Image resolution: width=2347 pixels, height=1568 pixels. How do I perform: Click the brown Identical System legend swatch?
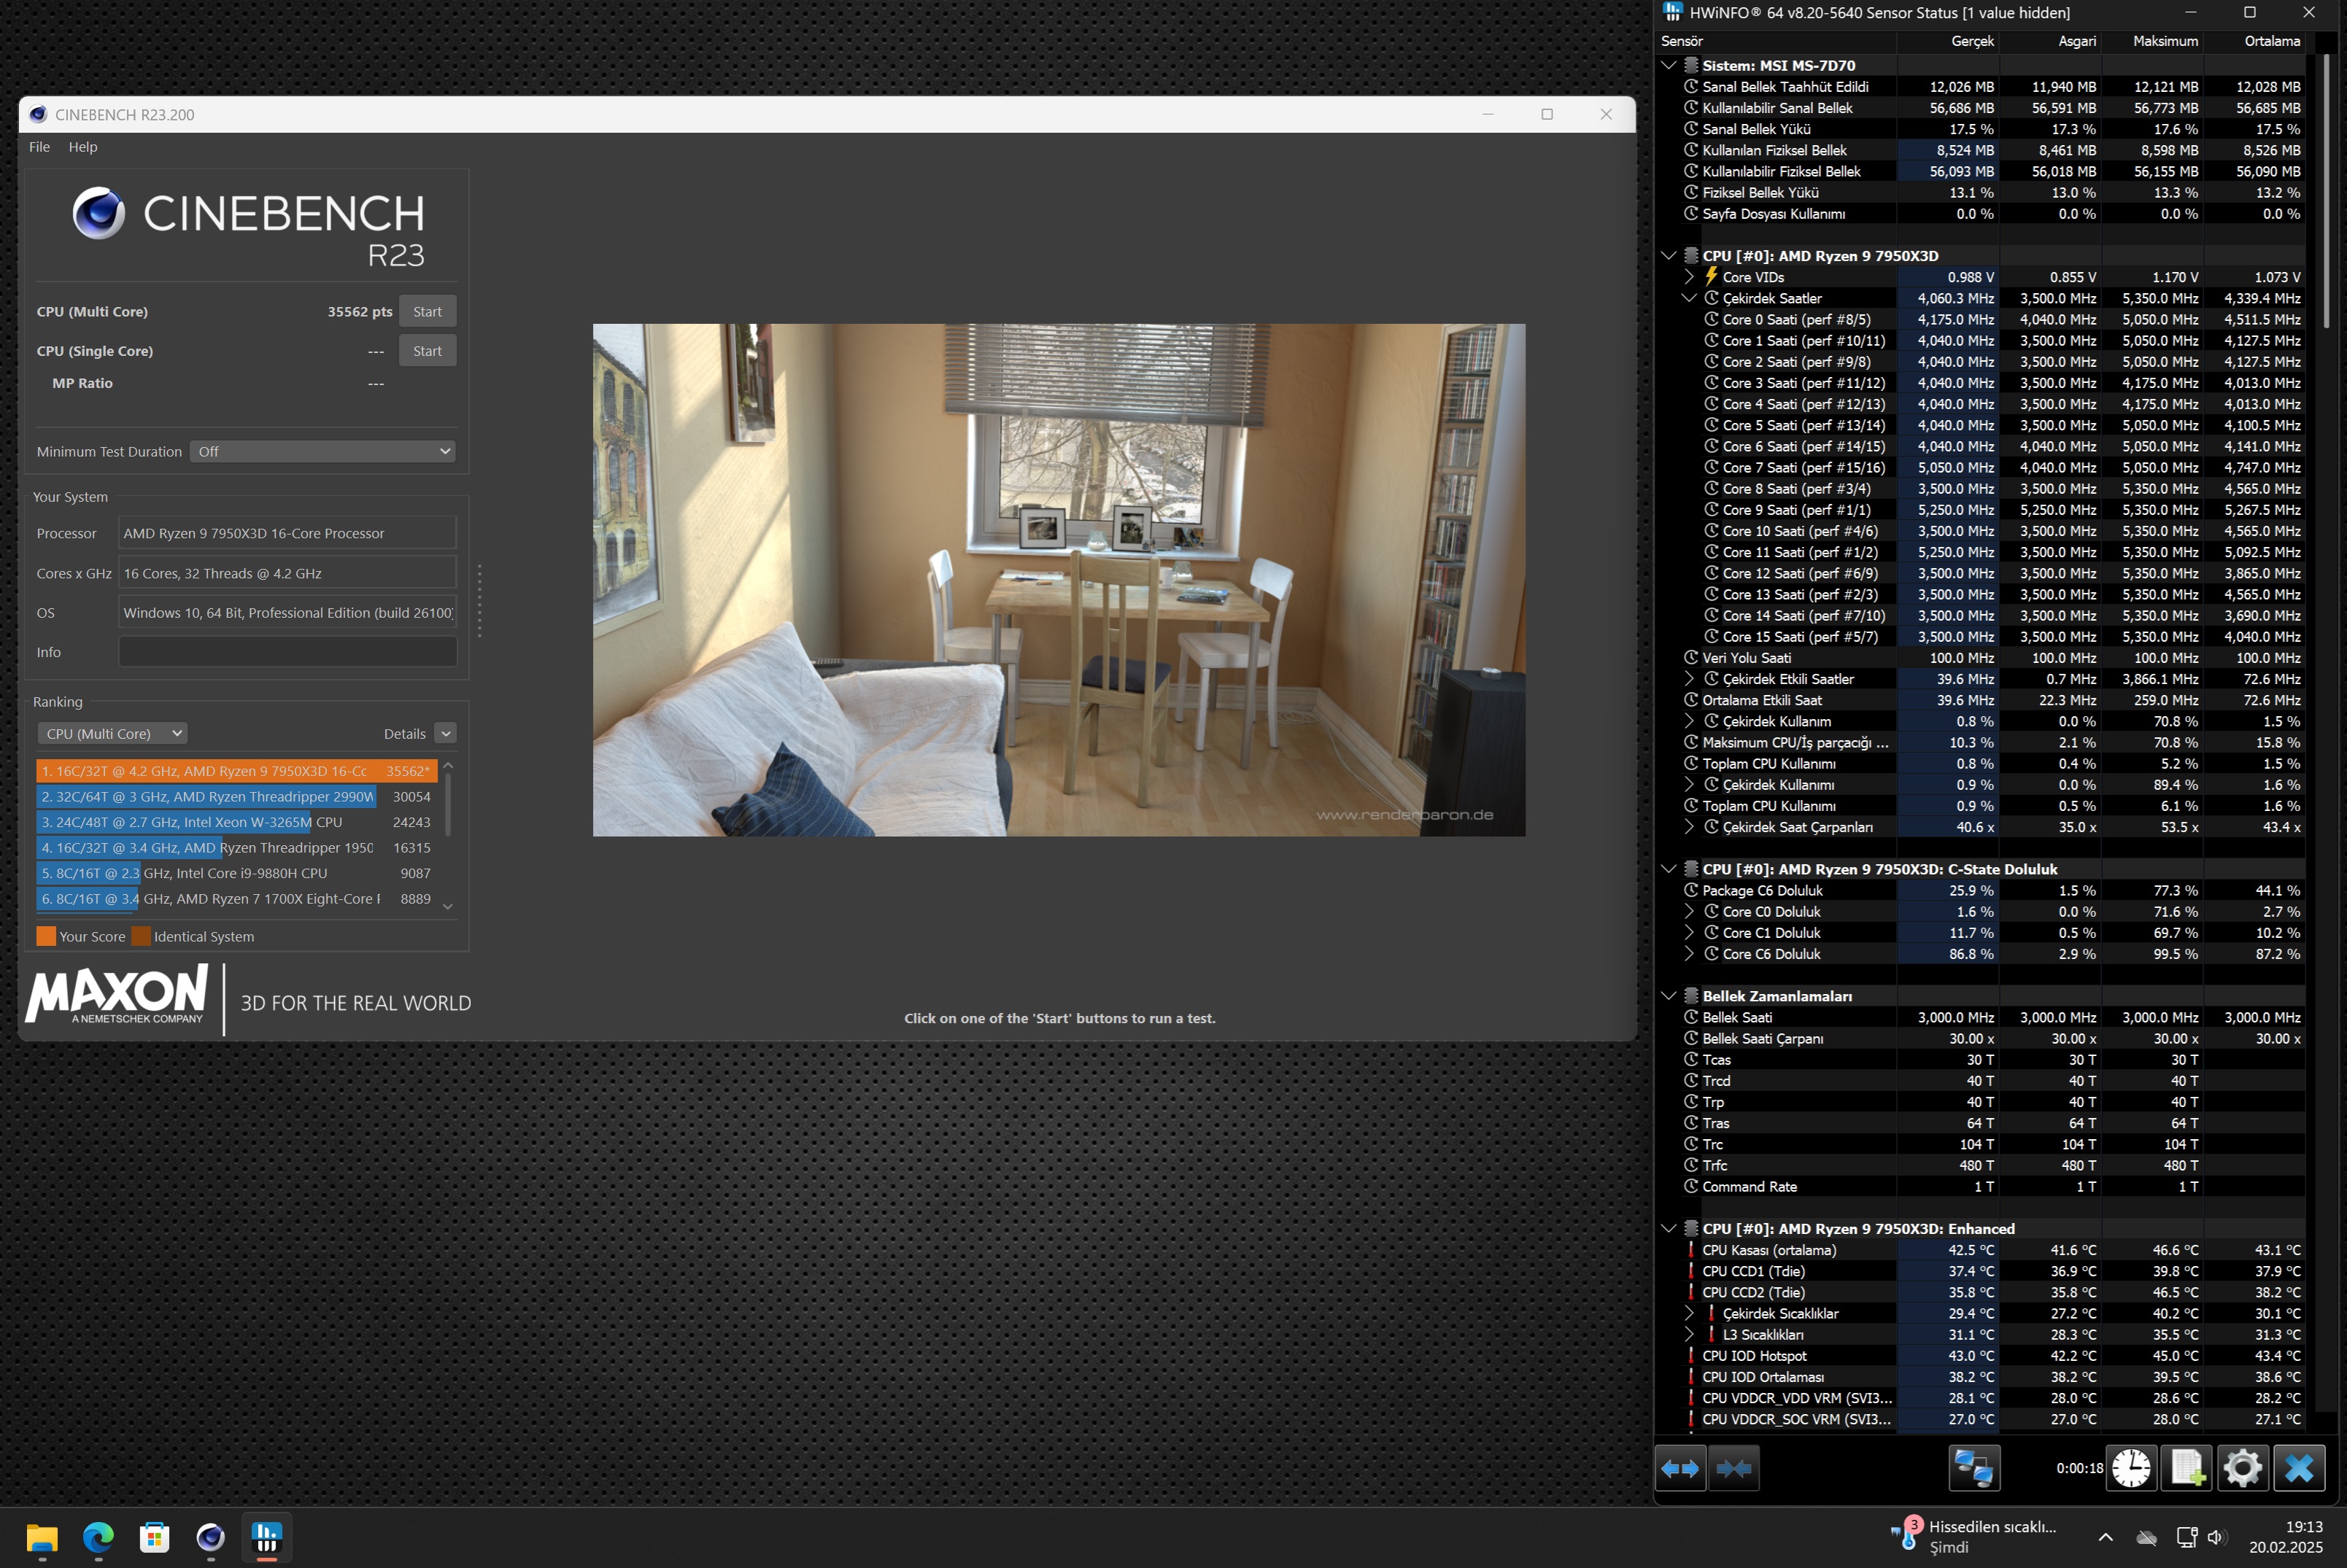point(141,936)
